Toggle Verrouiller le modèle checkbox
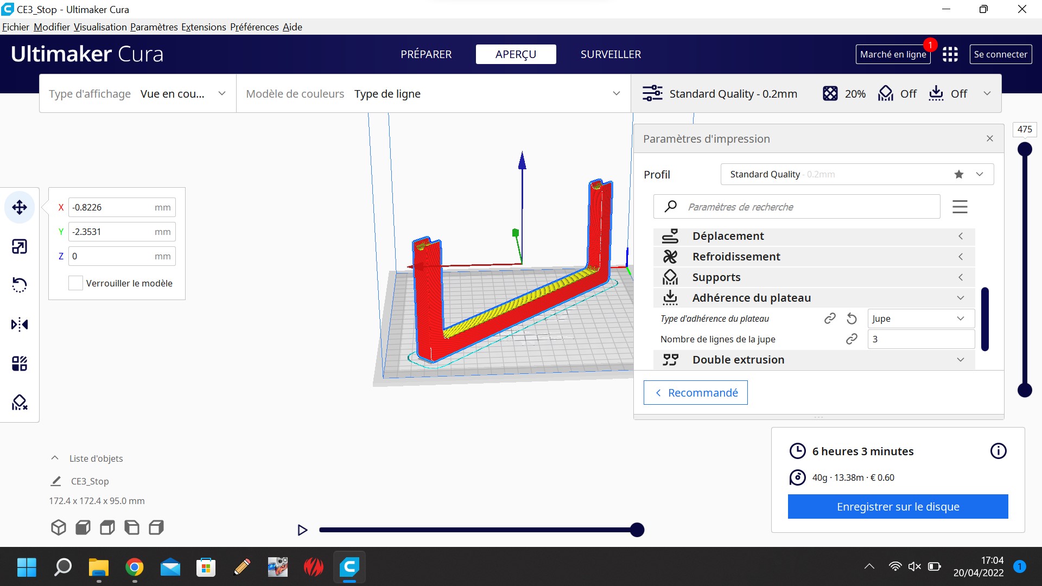 pyautogui.click(x=75, y=283)
